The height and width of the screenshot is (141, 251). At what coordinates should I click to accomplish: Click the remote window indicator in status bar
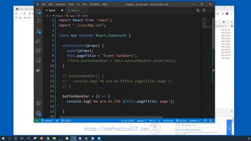pos(37,121)
